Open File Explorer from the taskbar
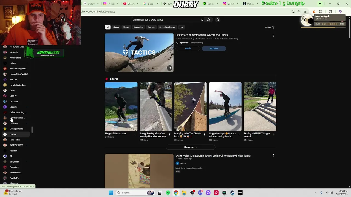351x197 pixels. click(x=184, y=193)
